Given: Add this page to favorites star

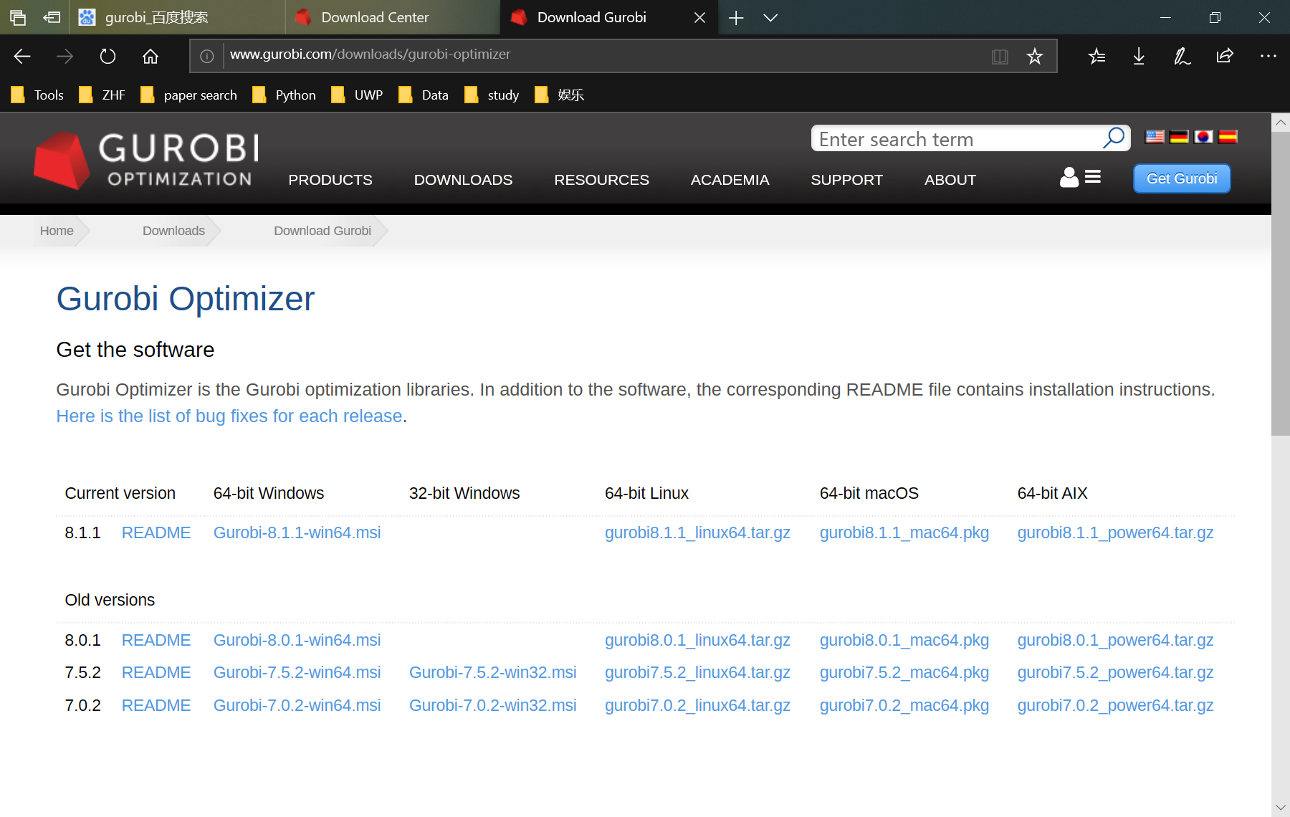Looking at the screenshot, I should [1034, 56].
